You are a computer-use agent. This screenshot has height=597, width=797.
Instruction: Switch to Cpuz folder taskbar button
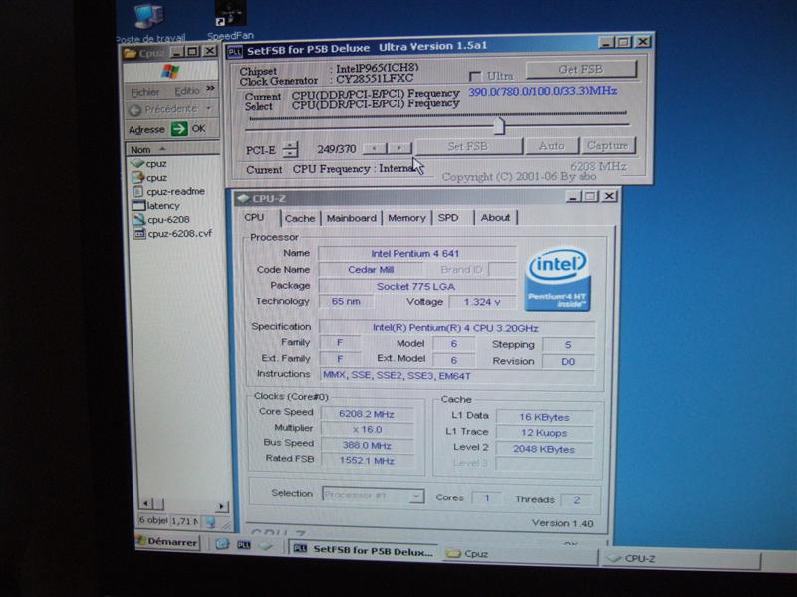coord(518,554)
